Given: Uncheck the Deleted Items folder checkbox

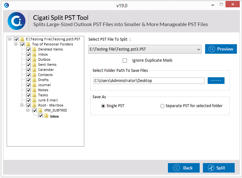Looking at the screenshot, I should coord(28,50).
